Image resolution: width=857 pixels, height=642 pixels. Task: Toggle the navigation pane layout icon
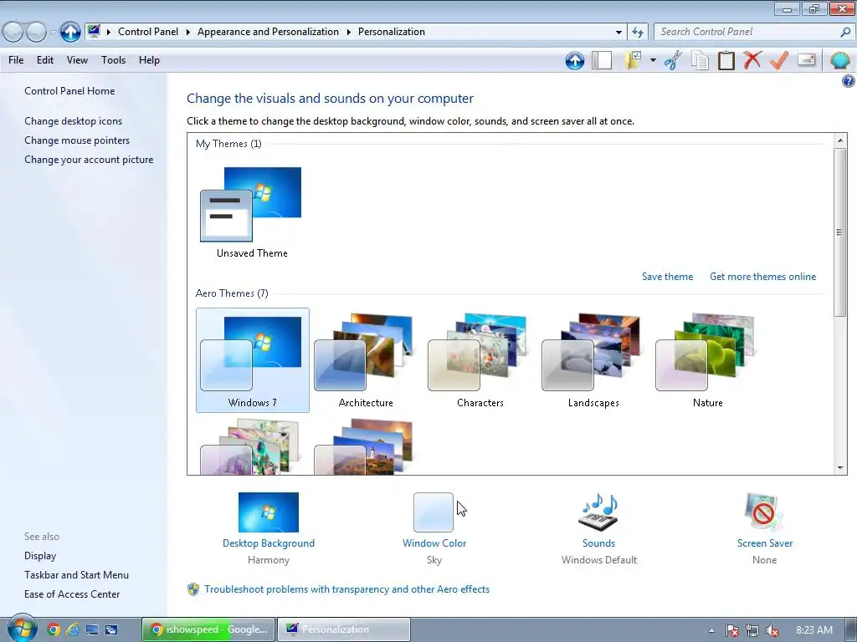(x=602, y=60)
